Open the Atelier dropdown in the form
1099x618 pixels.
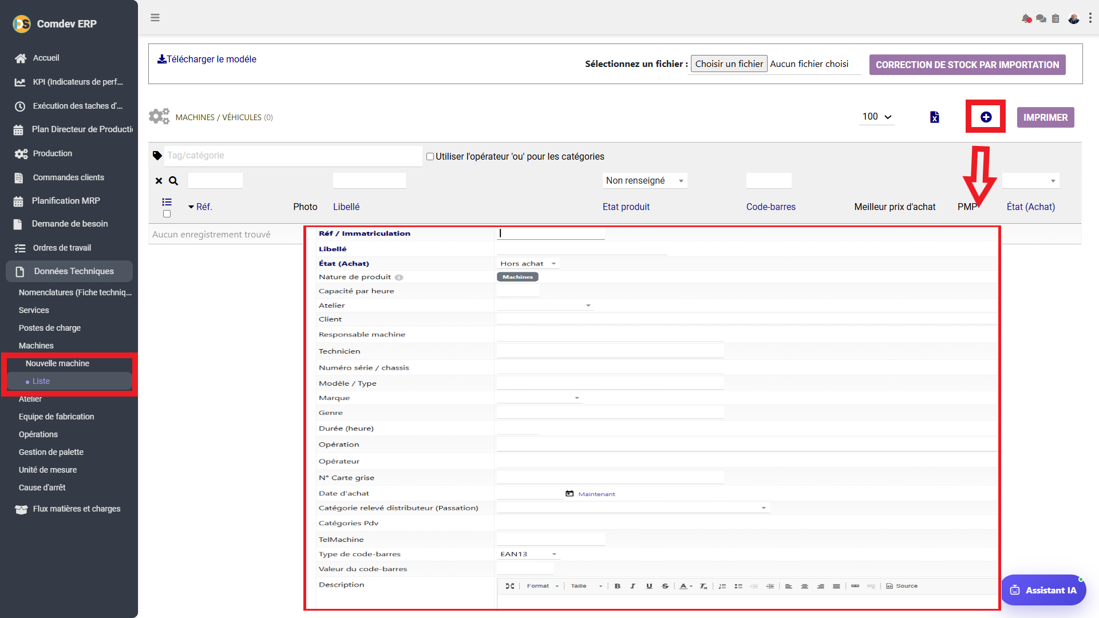(x=545, y=306)
